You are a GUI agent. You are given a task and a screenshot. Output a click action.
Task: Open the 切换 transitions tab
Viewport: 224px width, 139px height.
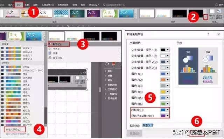point(27,5)
